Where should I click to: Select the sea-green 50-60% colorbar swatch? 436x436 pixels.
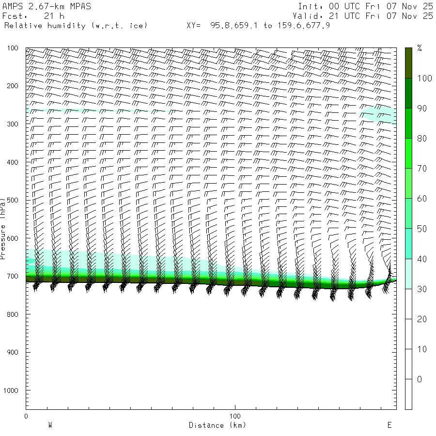[408, 214]
